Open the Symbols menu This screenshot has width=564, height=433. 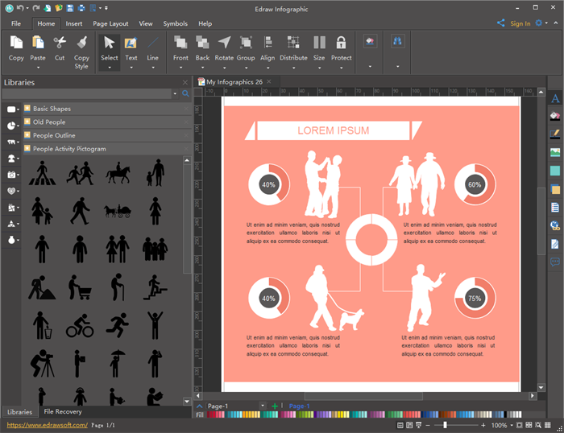click(175, 24)
